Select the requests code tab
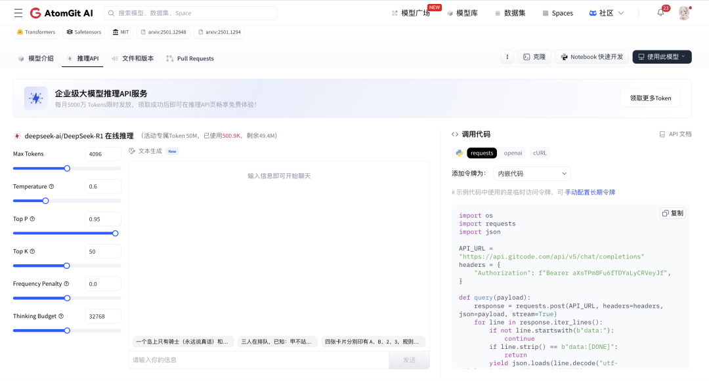Image resolution: width=709 pixels, height=381 pixels. pos(482,153)
